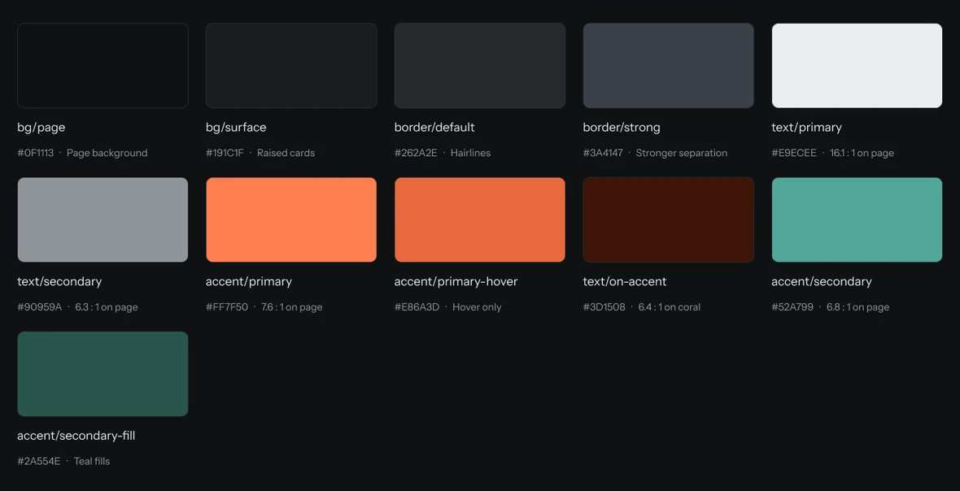Click the hex value #E86A3D

pos(417,307)
